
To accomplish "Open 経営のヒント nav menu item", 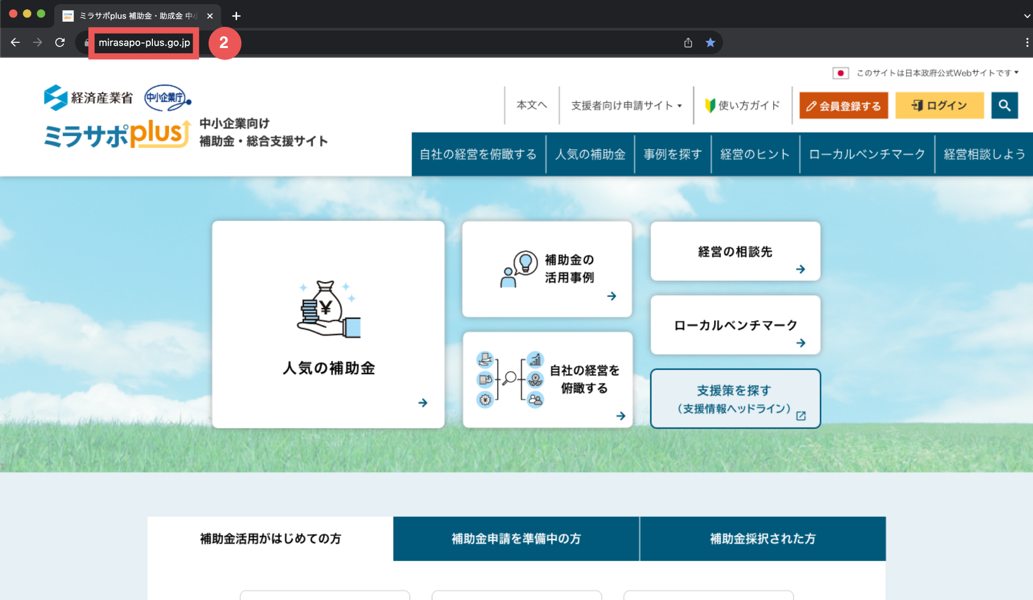I will [755, 154].
